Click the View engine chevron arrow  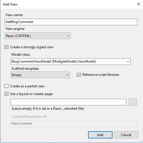pos(68,36)
